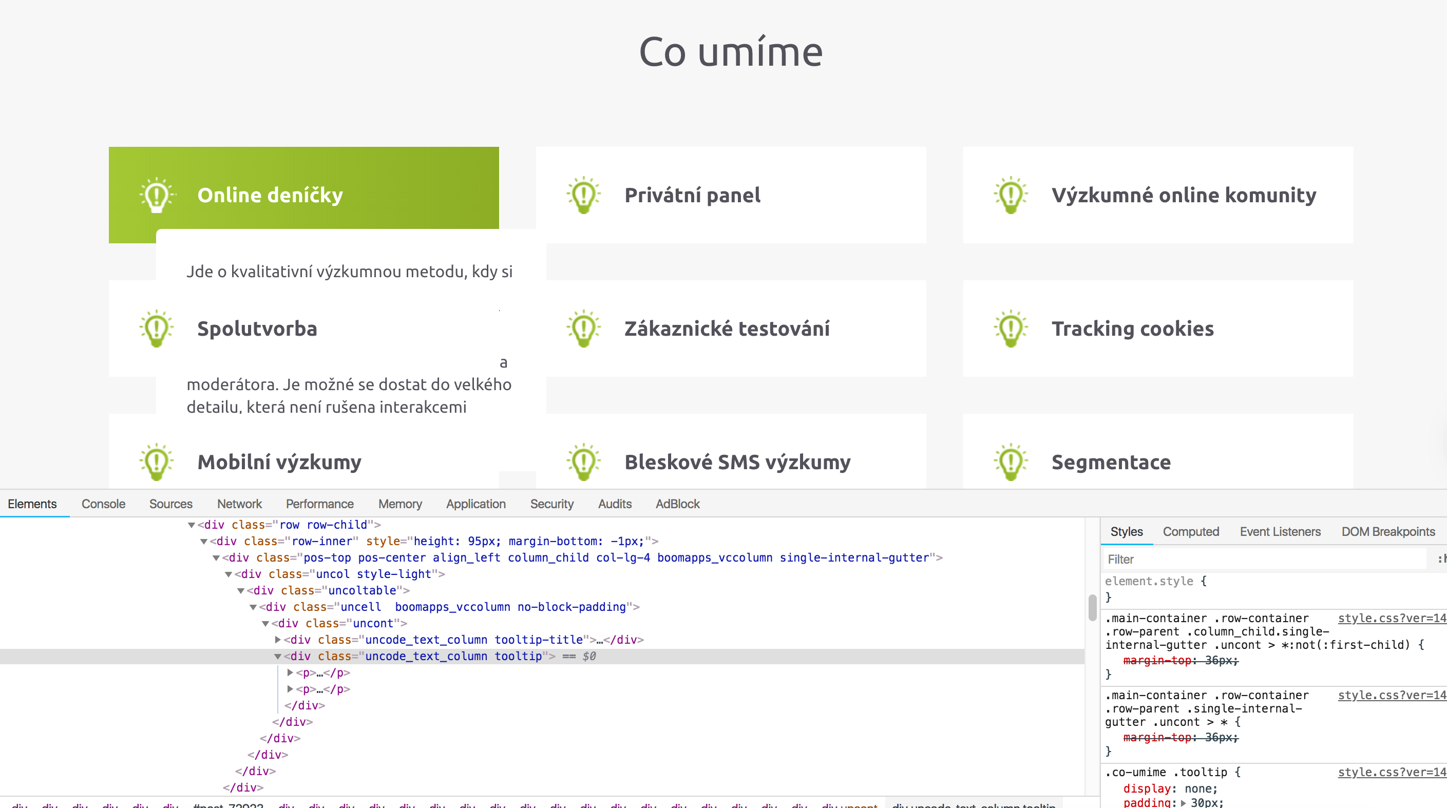Screen dimensions: 1447x808
Task: Click the styles Filter input field
Action: click(1264, 559)
